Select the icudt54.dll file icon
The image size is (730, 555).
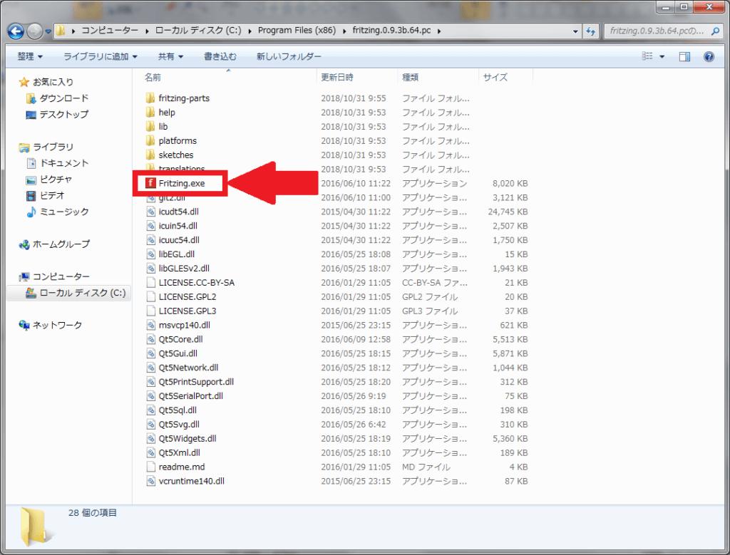(150, 212)
